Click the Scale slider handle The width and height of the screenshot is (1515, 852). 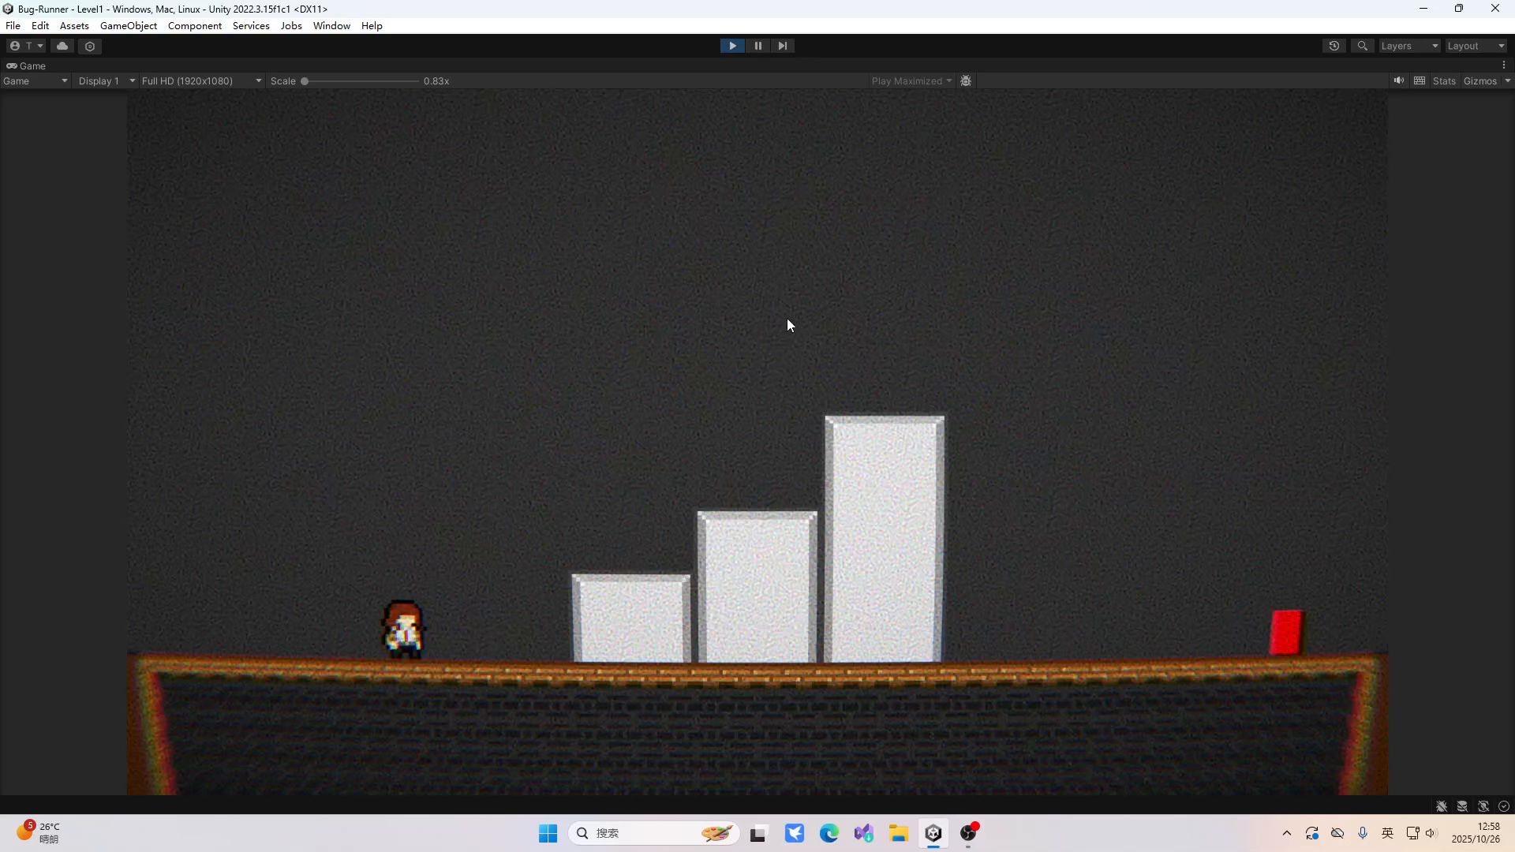[305, 80]
